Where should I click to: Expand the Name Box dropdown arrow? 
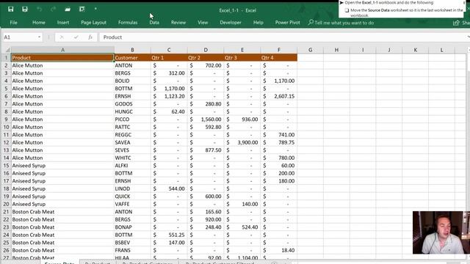pyautogui.click(x=39, y=37)
